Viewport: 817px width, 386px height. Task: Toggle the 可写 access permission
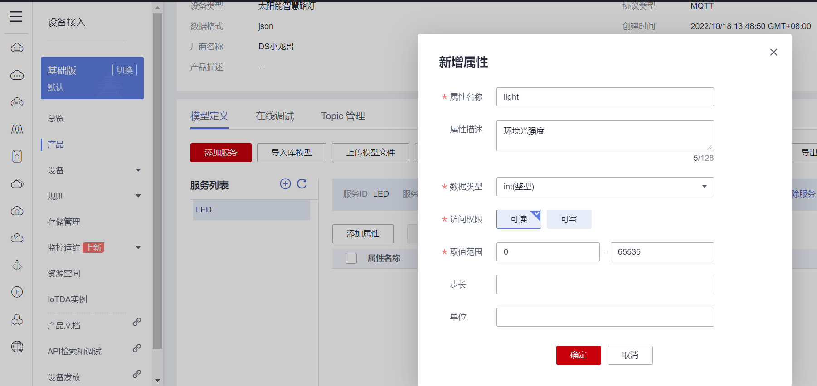[x=569, y=219]
